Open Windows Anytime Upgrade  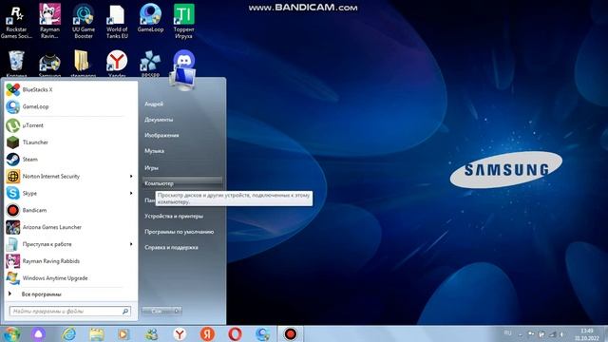[69, 278]
